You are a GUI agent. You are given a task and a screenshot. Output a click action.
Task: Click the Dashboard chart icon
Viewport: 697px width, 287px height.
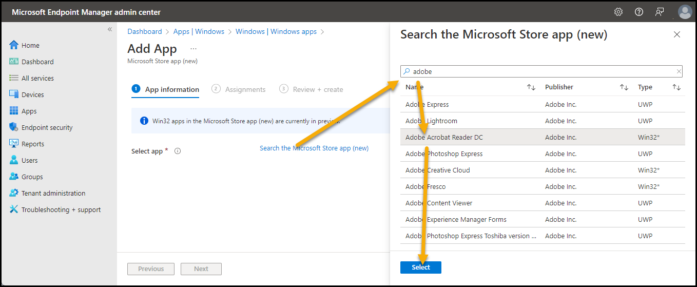(x=14, y=61)
